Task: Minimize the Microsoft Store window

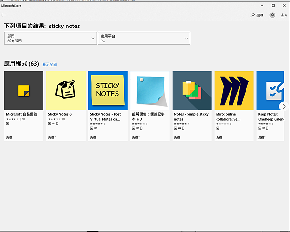Action: [262, 5]
